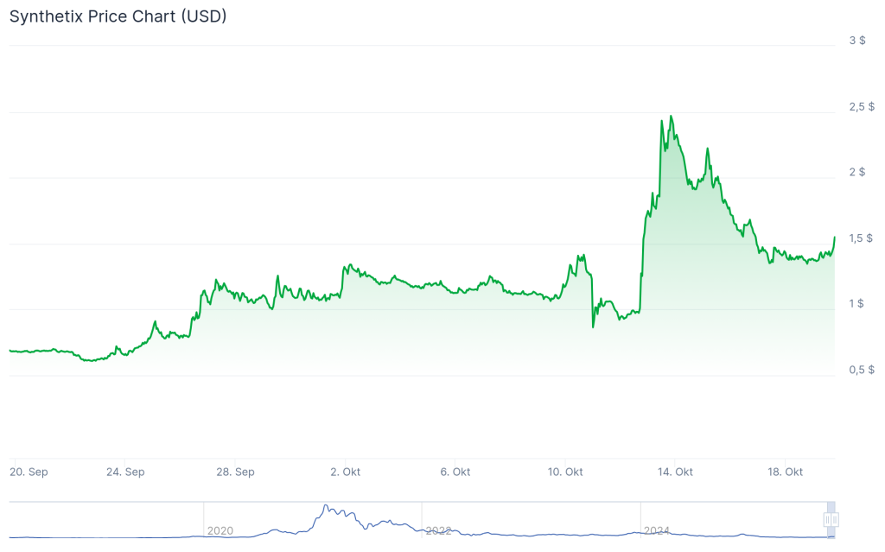
Task: Select the 2. Okt date axis label
Action: (x=345, y=472)
